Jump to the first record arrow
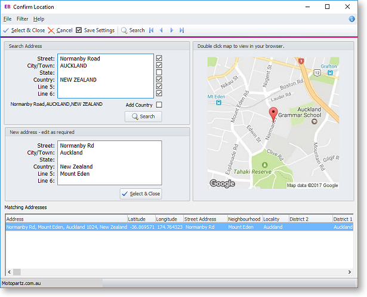Viewport: 367px width, 297px height. tap(151, 30)
